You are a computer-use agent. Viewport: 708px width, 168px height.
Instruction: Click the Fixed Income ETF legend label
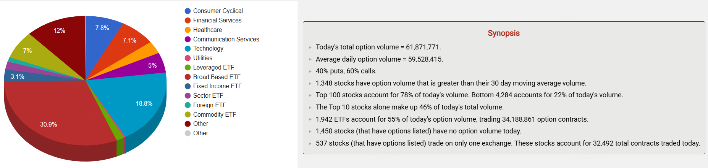[x=217, y=86]
